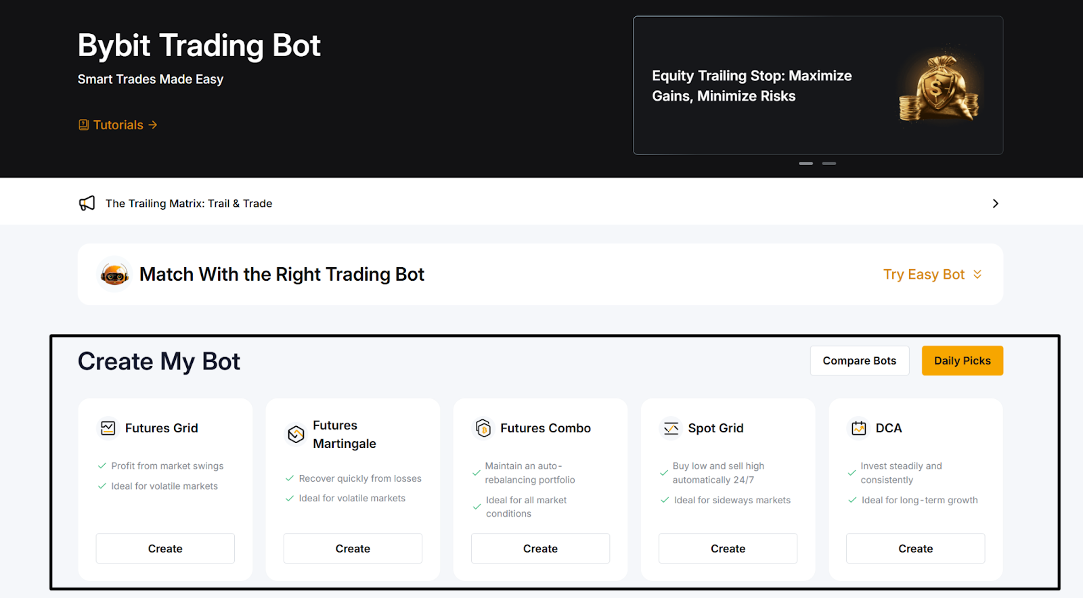This screenshot has height=598, width=1083.
Task: Select the second banner carousel indicator
Action: [x=829, y=163]
